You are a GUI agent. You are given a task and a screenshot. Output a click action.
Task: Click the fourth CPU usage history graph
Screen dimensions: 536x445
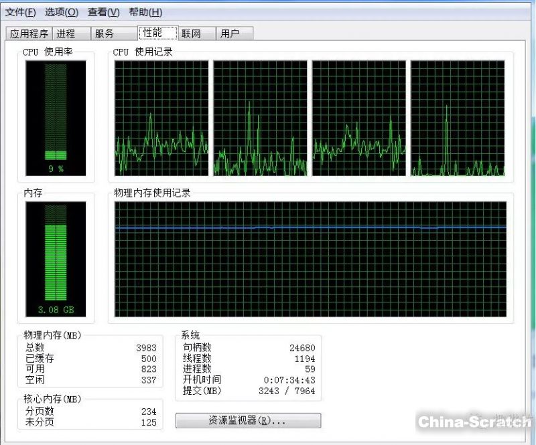[458, 118]
